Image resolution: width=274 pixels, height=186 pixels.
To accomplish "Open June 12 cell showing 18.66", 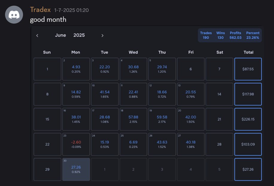I will tap(162, 94).
